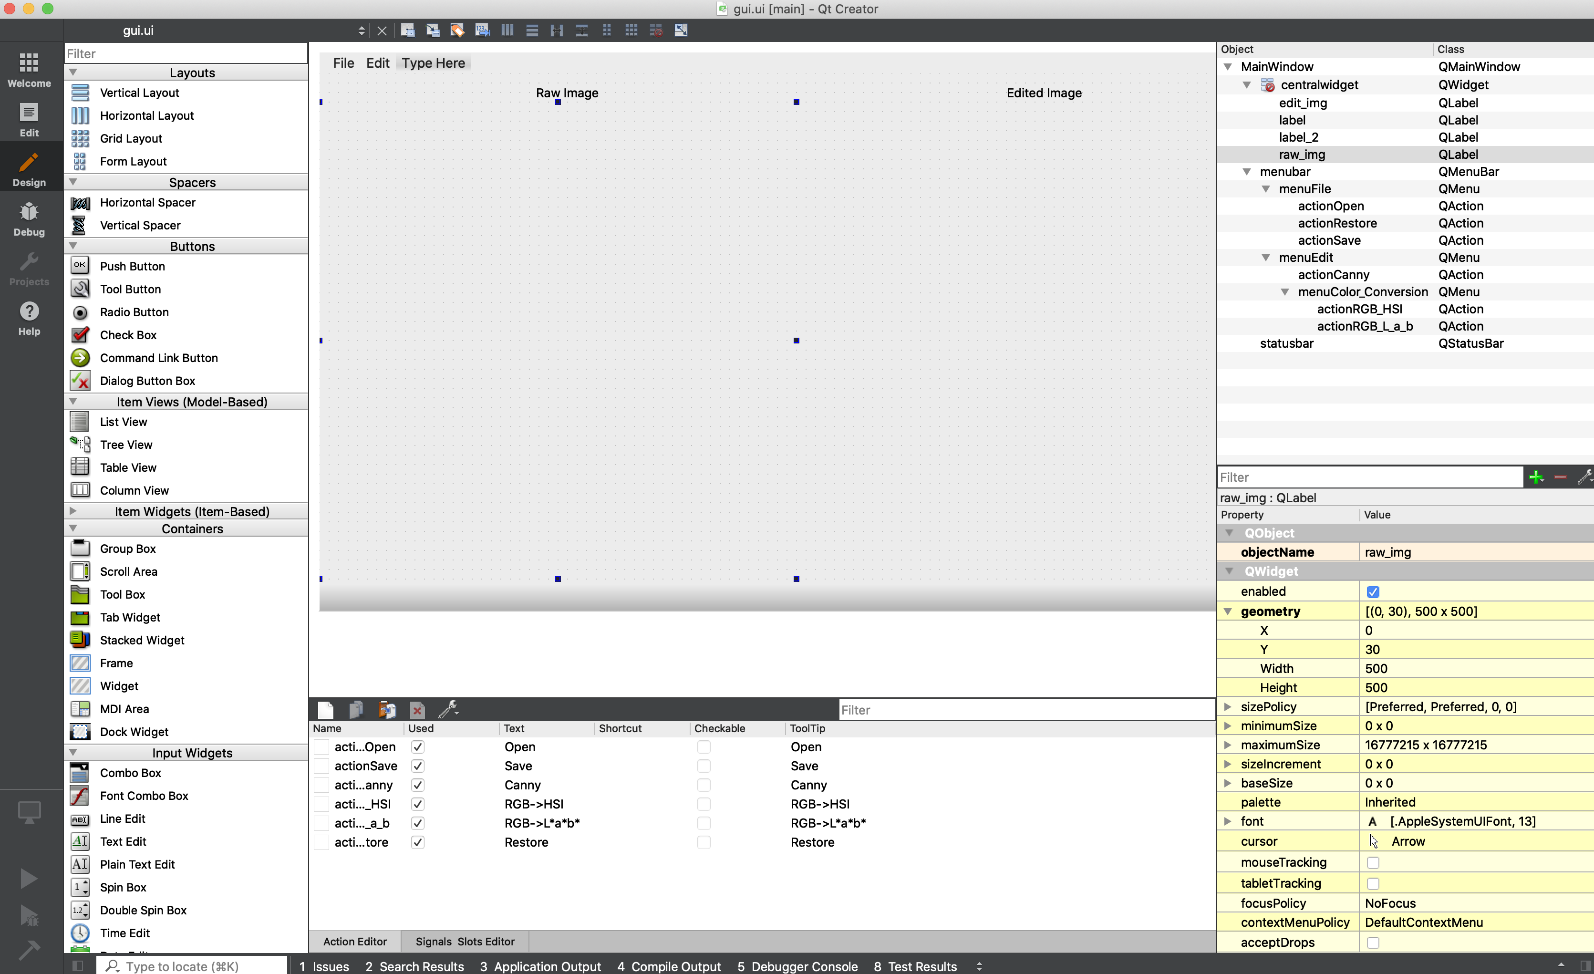Click New action icon in Action Editor

[x=325, y=709]
